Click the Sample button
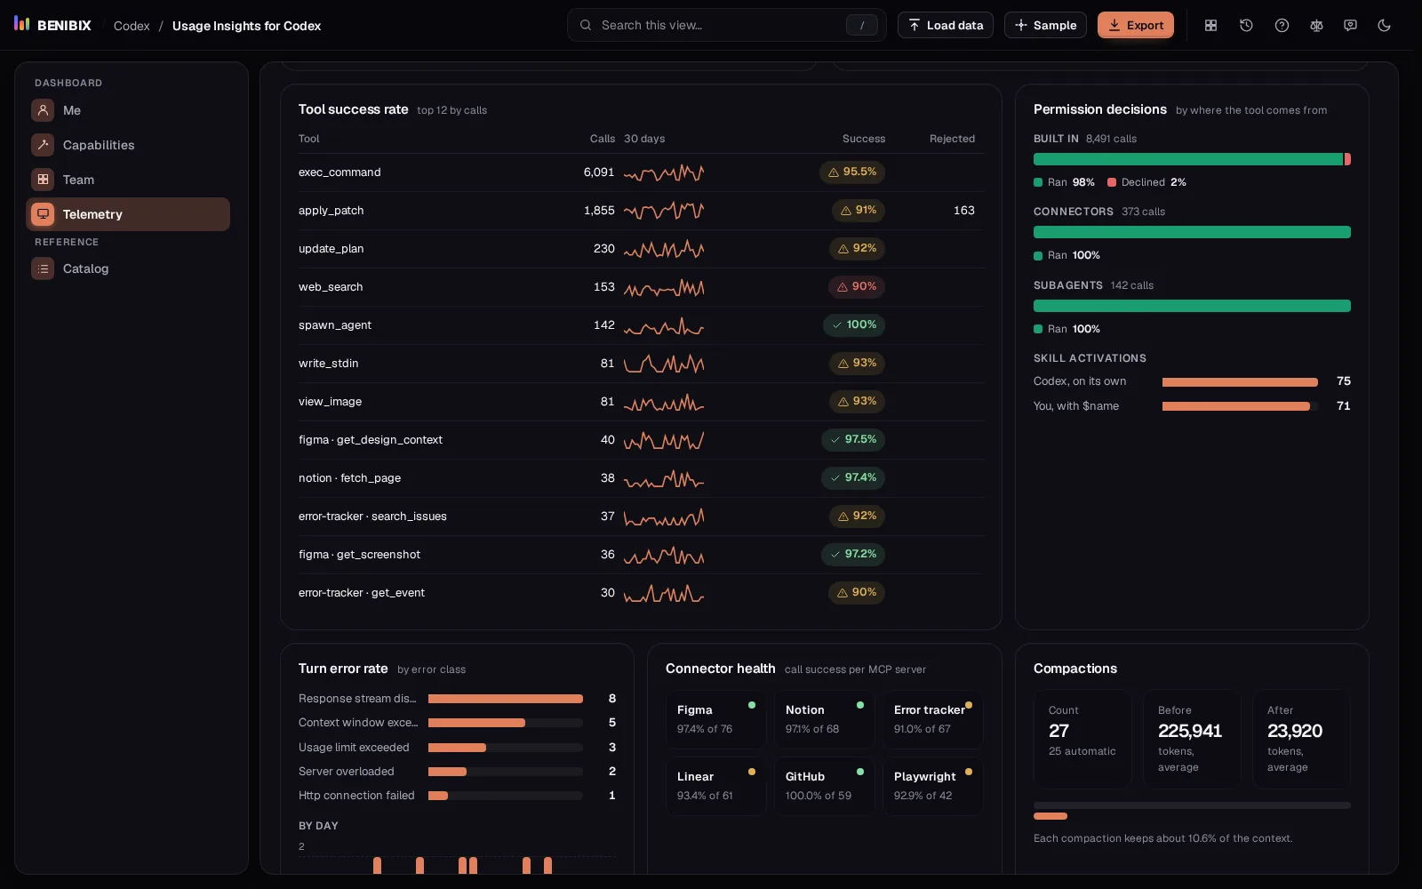1422x889 pixels. tap(1045, 25)
